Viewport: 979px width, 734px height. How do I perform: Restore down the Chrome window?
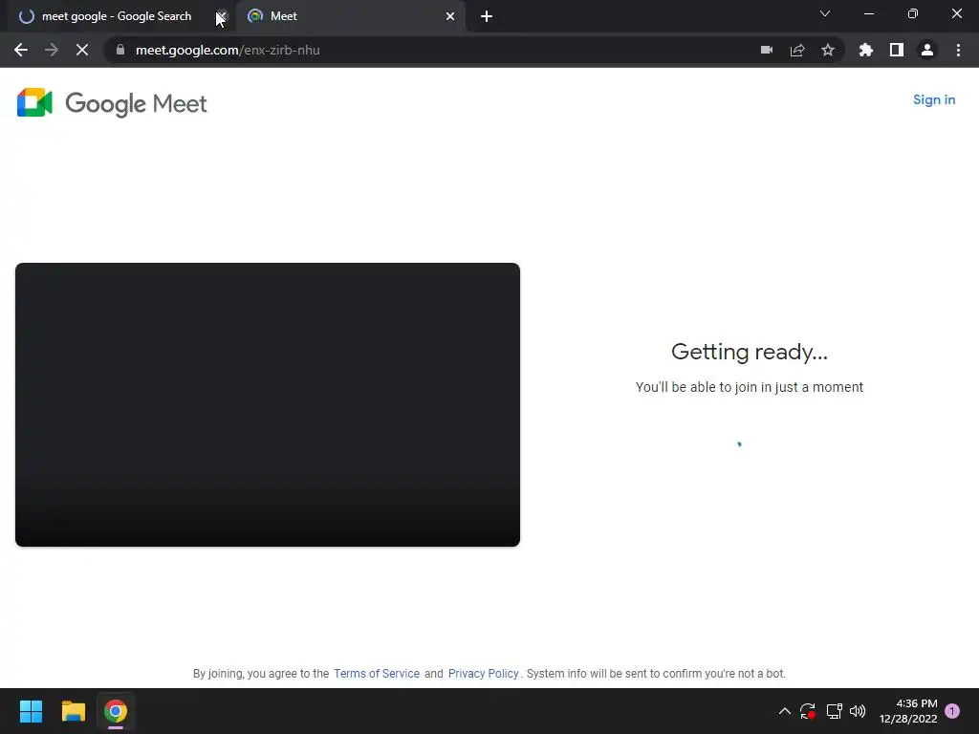[x=913, y=13]
